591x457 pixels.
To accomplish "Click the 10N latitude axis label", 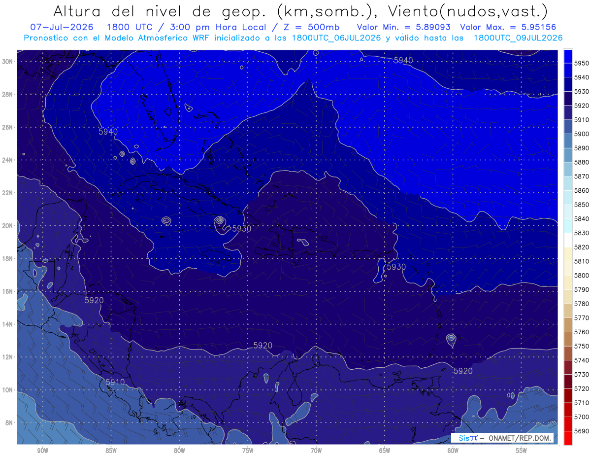I will coord(7,390).
